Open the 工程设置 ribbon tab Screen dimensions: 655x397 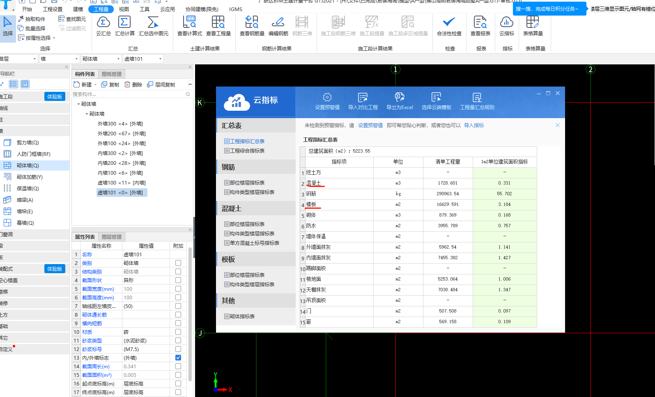click(x=53, y=9)
